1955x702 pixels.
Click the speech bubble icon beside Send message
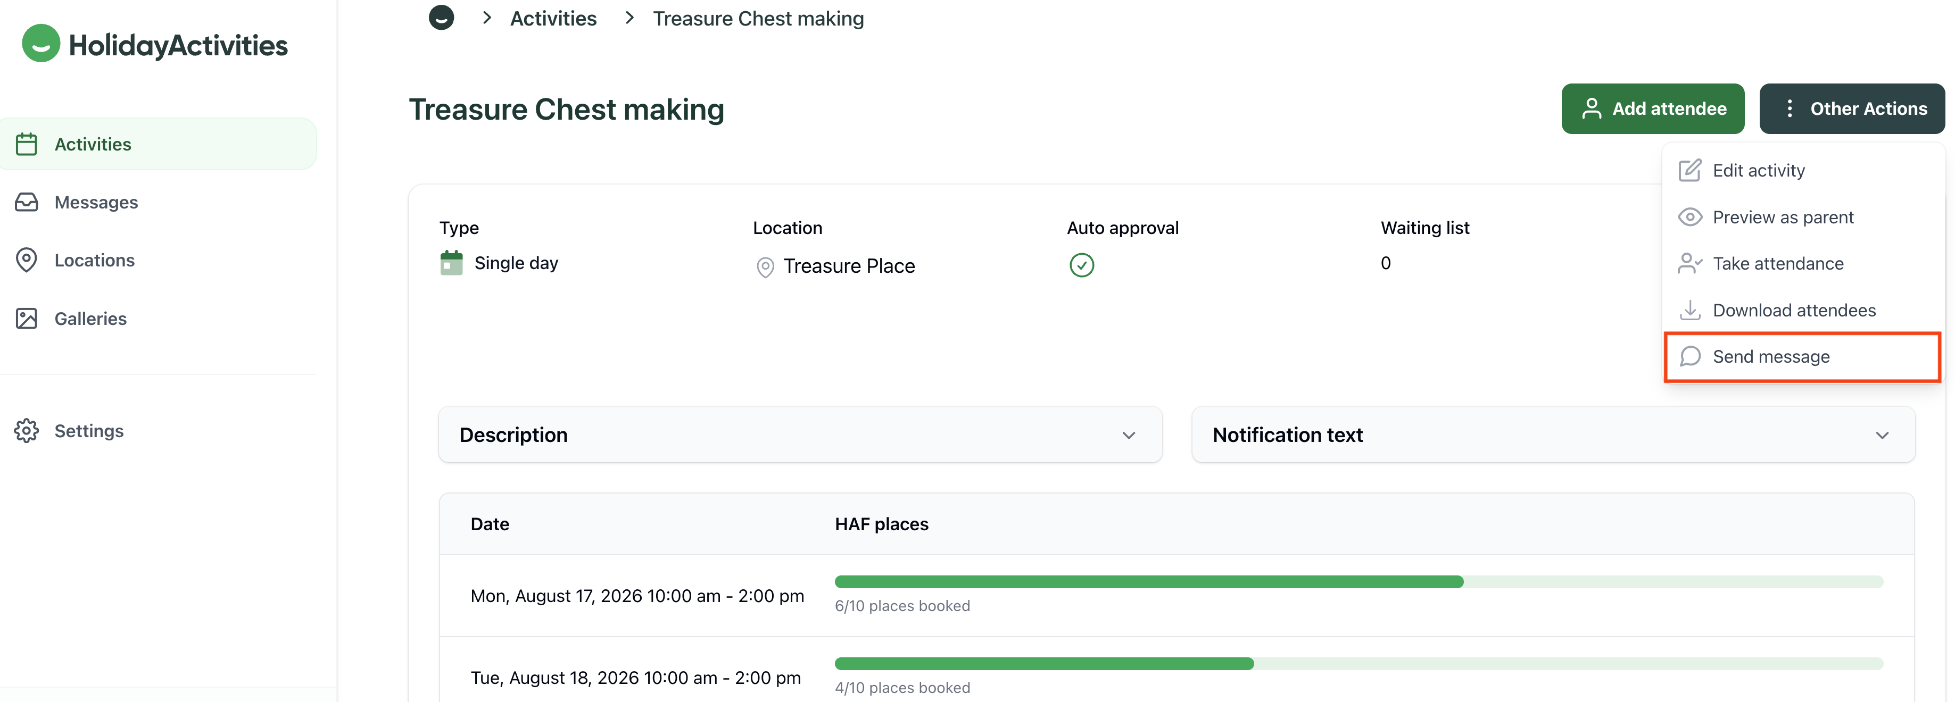click(x=1690, y=356)
